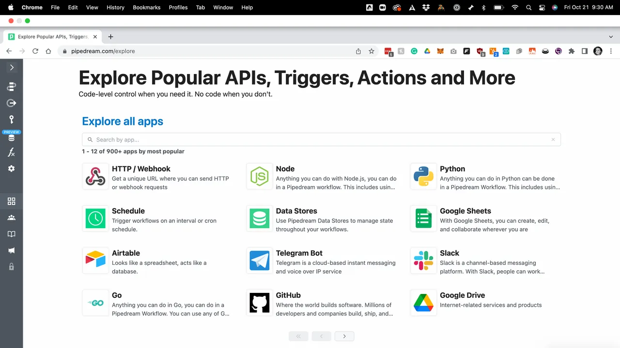The width and height of the screenshot is (620, 348).
Task: Open the HTTP / Webhook app icon
Action: click(95, 176)
